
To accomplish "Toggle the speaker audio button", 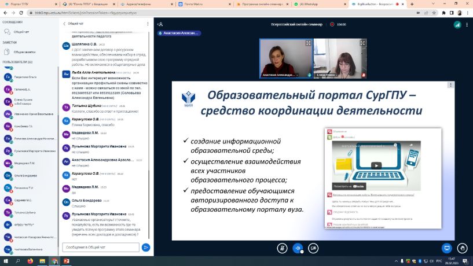I will click(x=298, y=248).
